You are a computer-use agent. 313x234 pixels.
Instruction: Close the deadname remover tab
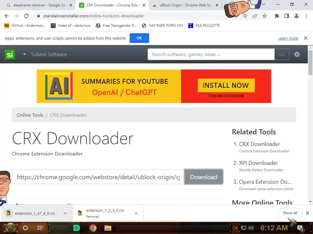[x=71, y=5]
